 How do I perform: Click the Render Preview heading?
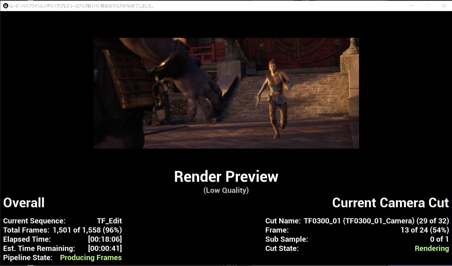pyautogui.click(x=226, y=177)
